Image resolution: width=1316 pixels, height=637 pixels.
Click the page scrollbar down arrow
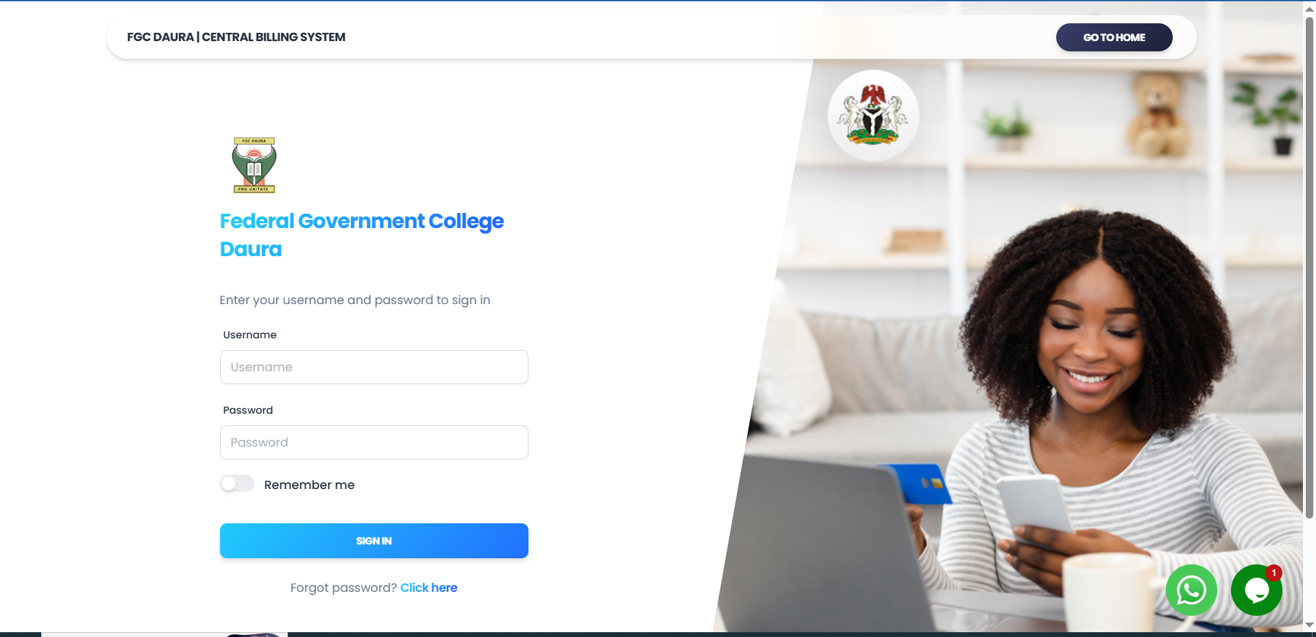coord(1309,625)
